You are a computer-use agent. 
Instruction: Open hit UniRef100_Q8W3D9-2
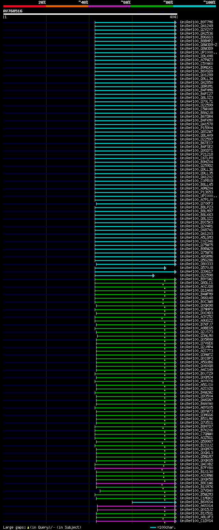point(198,45)
